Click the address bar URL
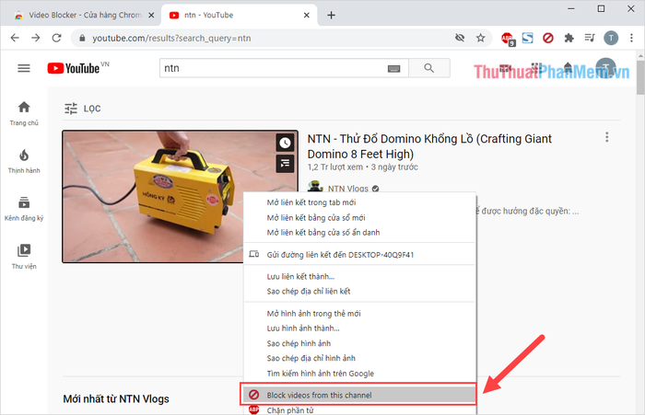 coord(171,39)
